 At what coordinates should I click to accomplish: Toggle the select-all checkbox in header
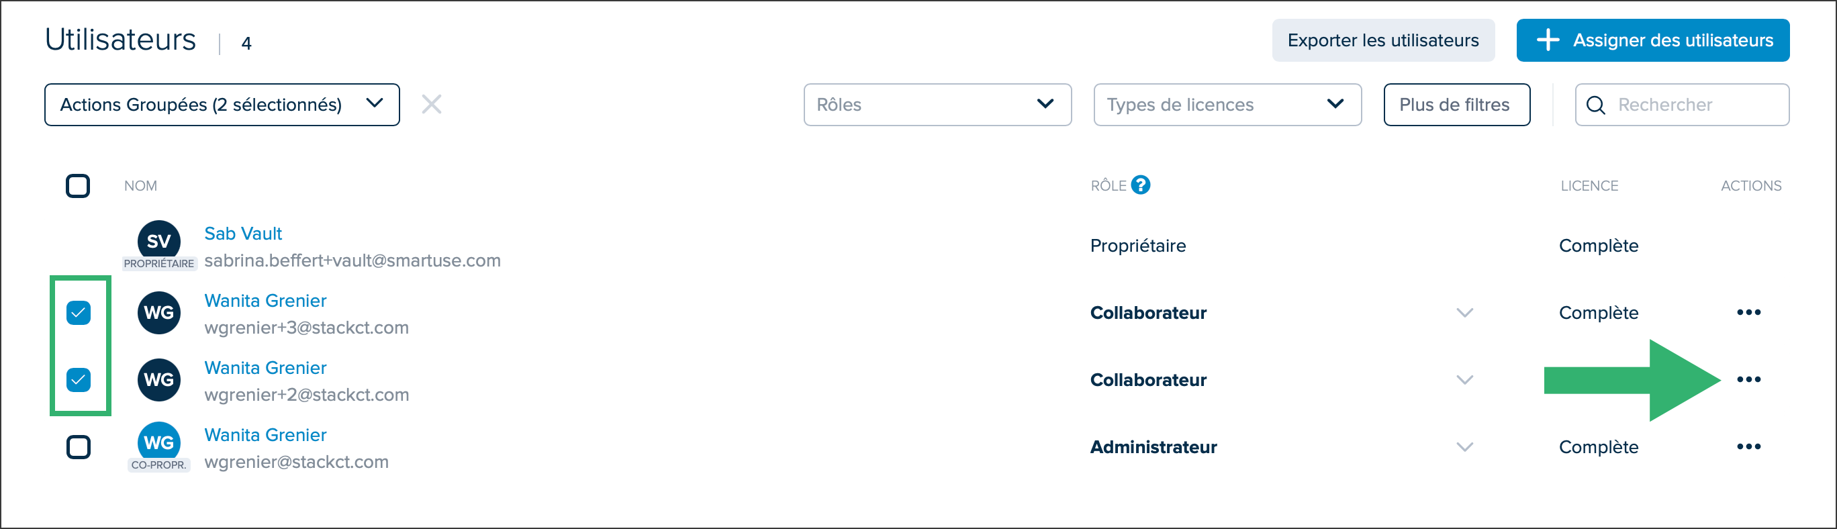tap(78, 186)
